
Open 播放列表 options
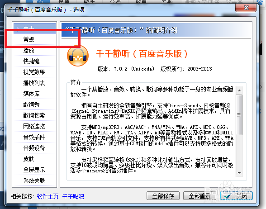tap(35, 83)
